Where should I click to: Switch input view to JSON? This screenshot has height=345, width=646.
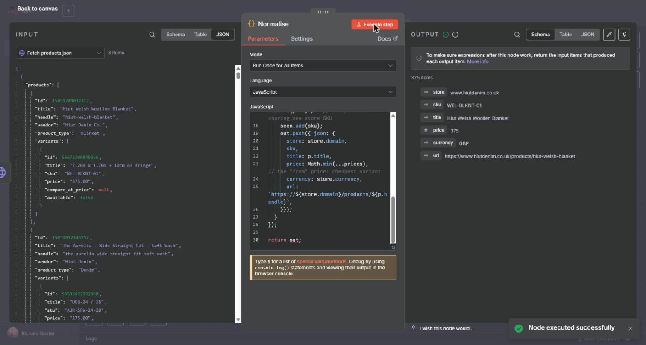click(x=223, y=35)
